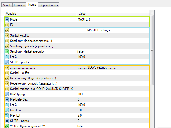Viewport: 171px width, 128px height.
Task: Select the Mode variable name
Action: click(x=14, y=19)
